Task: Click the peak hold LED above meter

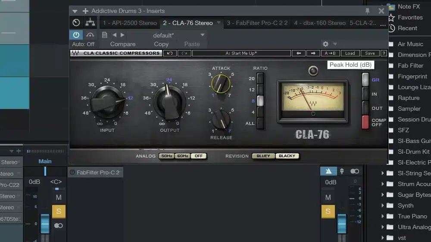Action: (x=313, y=71)
